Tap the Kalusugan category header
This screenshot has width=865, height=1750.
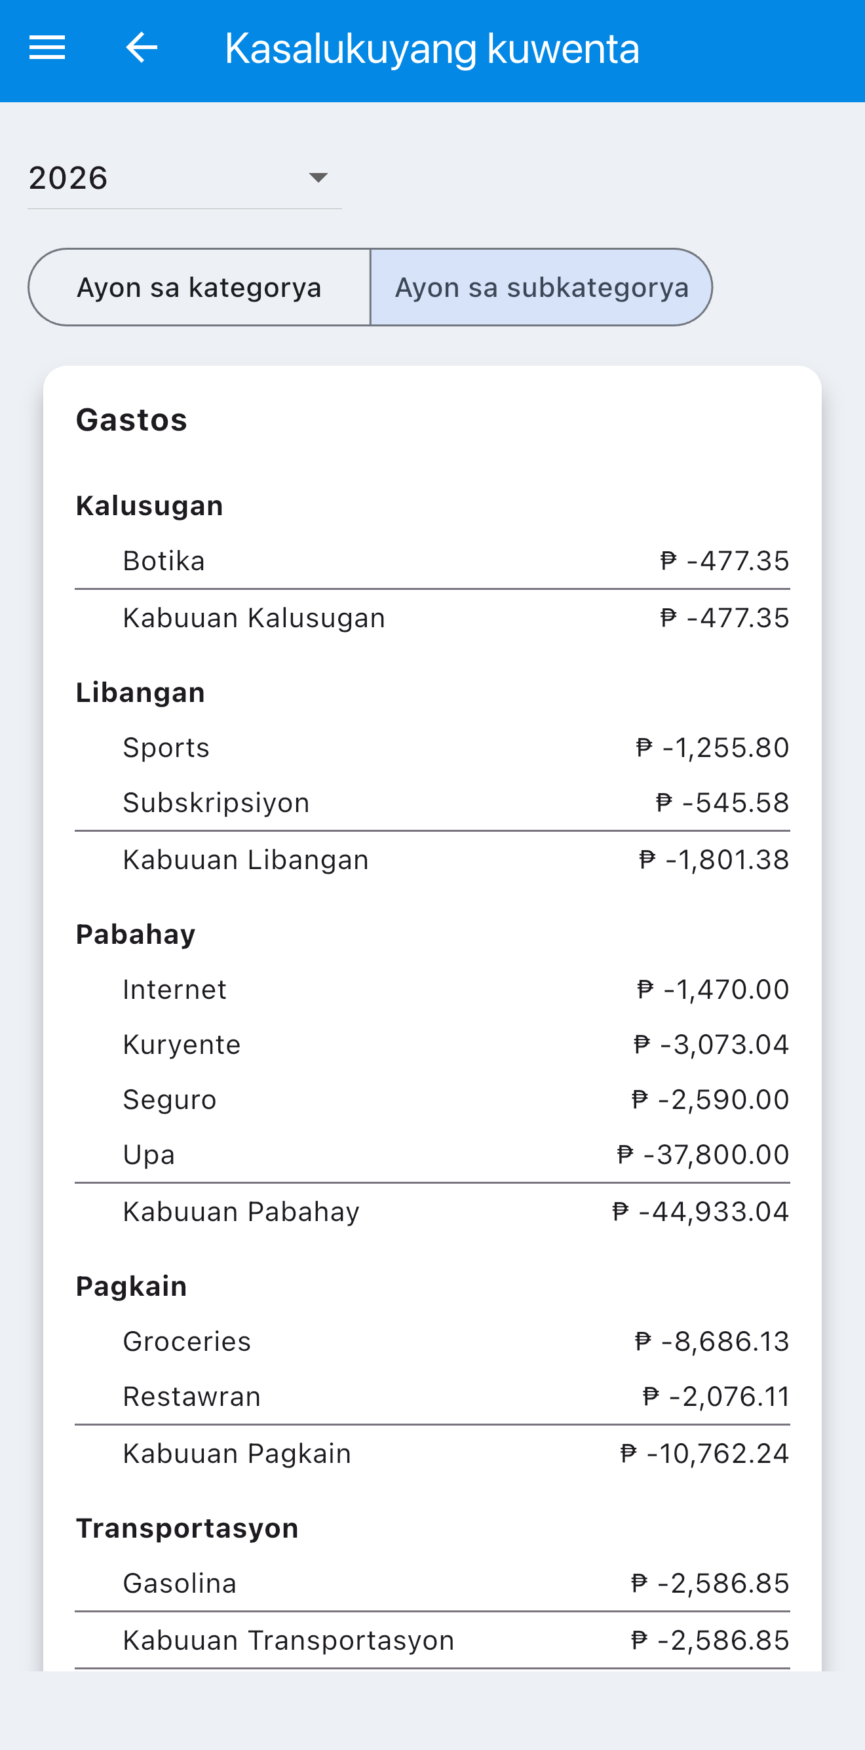click(x=149, y=506)
